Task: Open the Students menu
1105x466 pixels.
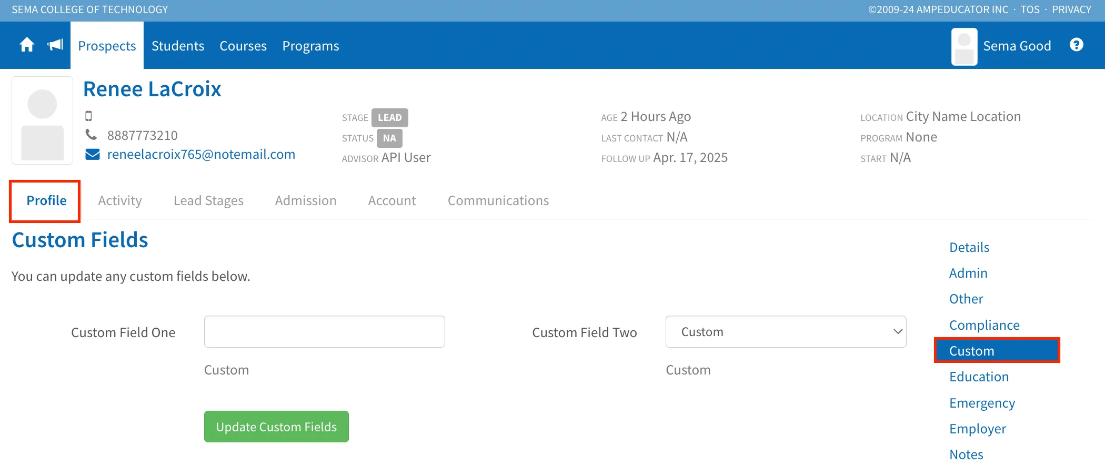Action: (x=178, y=46)
